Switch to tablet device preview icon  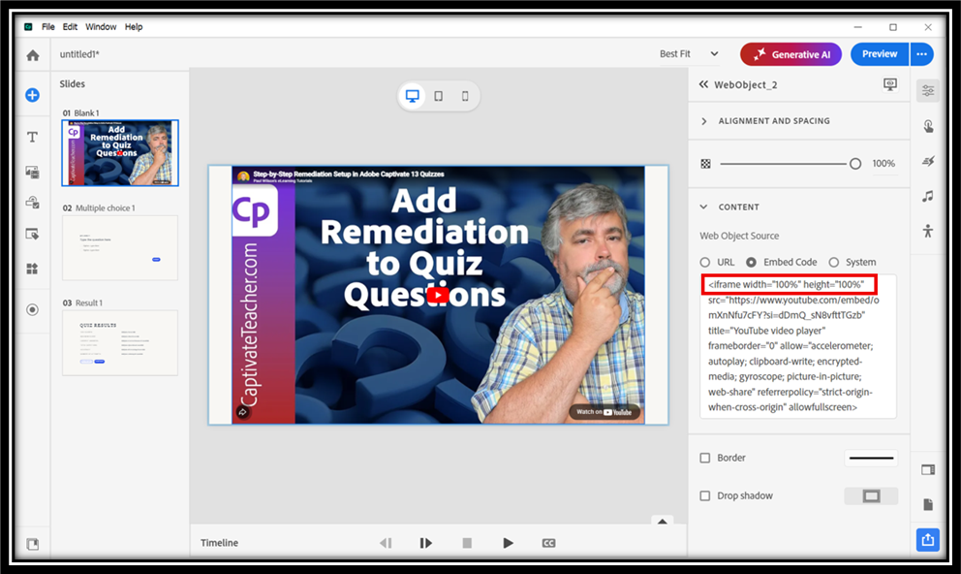pos(439,96)
